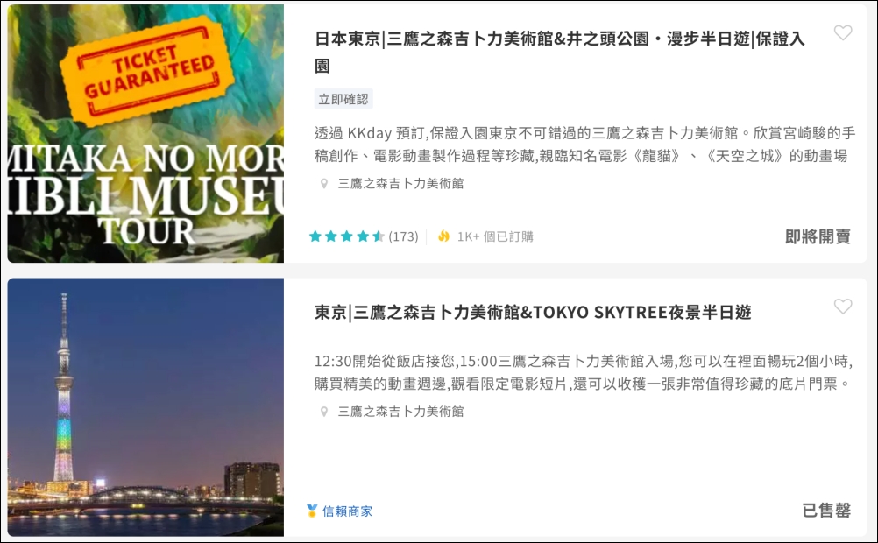This screenshot has width=878, height=543.
Task: Open the Ghibli Museum tour thumbnail image
Action: pyautogui.click(x=145, y=133)
